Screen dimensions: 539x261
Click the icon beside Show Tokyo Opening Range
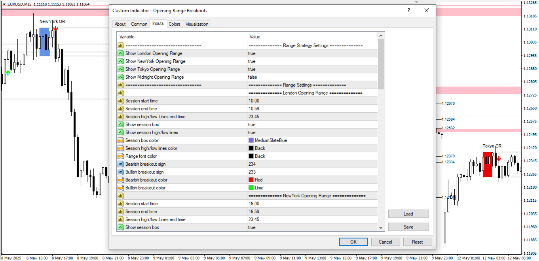point(121,69)
